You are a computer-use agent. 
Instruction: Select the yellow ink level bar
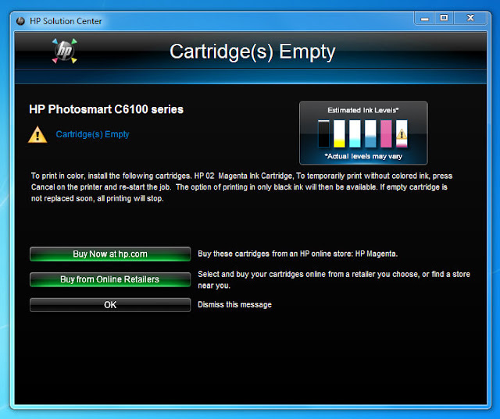(339, 133)
